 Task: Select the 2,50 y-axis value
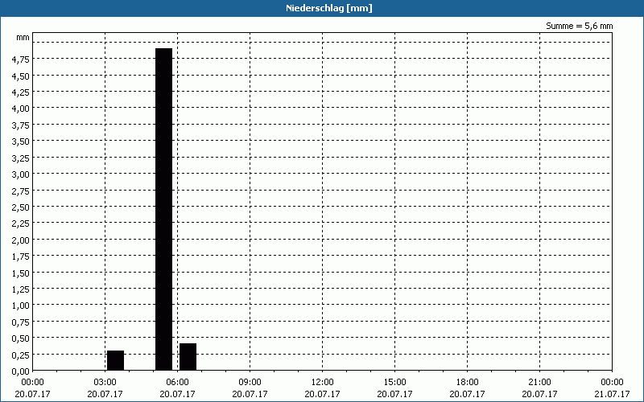(x=21, y=207)
